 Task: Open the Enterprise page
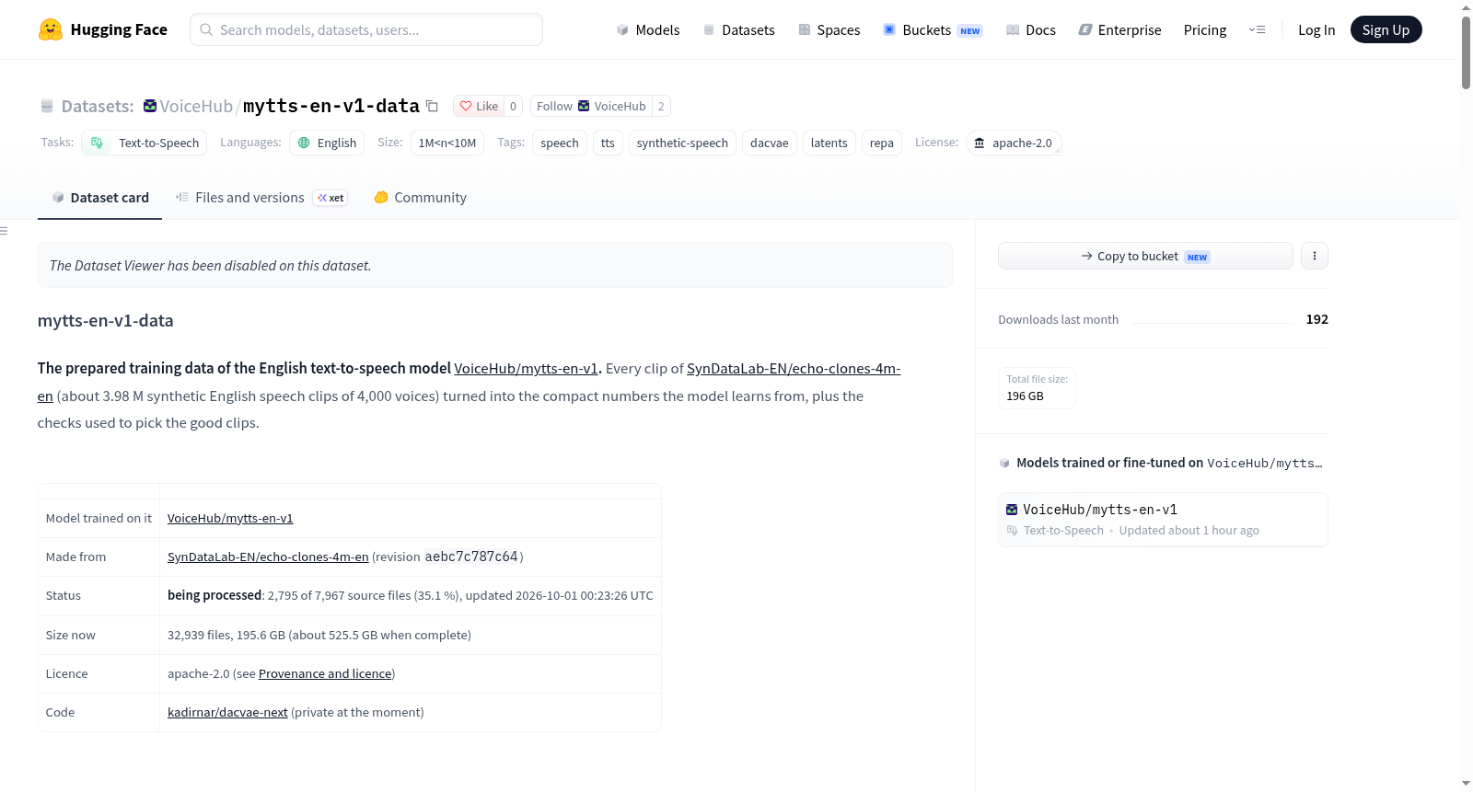point(1120,29)
